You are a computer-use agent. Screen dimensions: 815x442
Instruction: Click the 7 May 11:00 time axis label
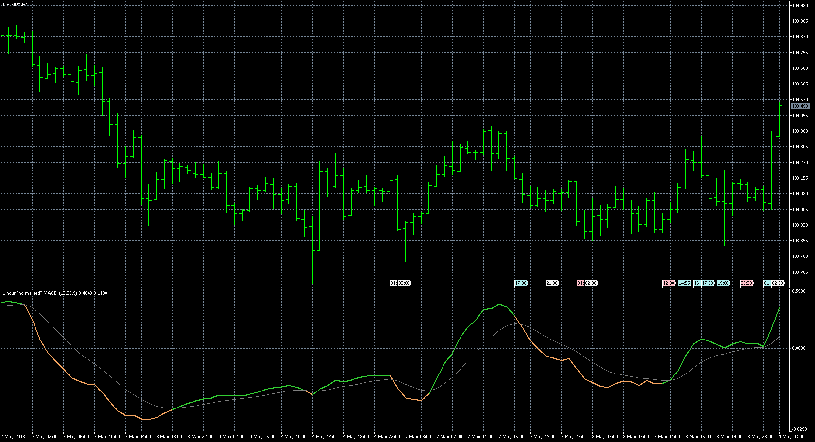481,437
